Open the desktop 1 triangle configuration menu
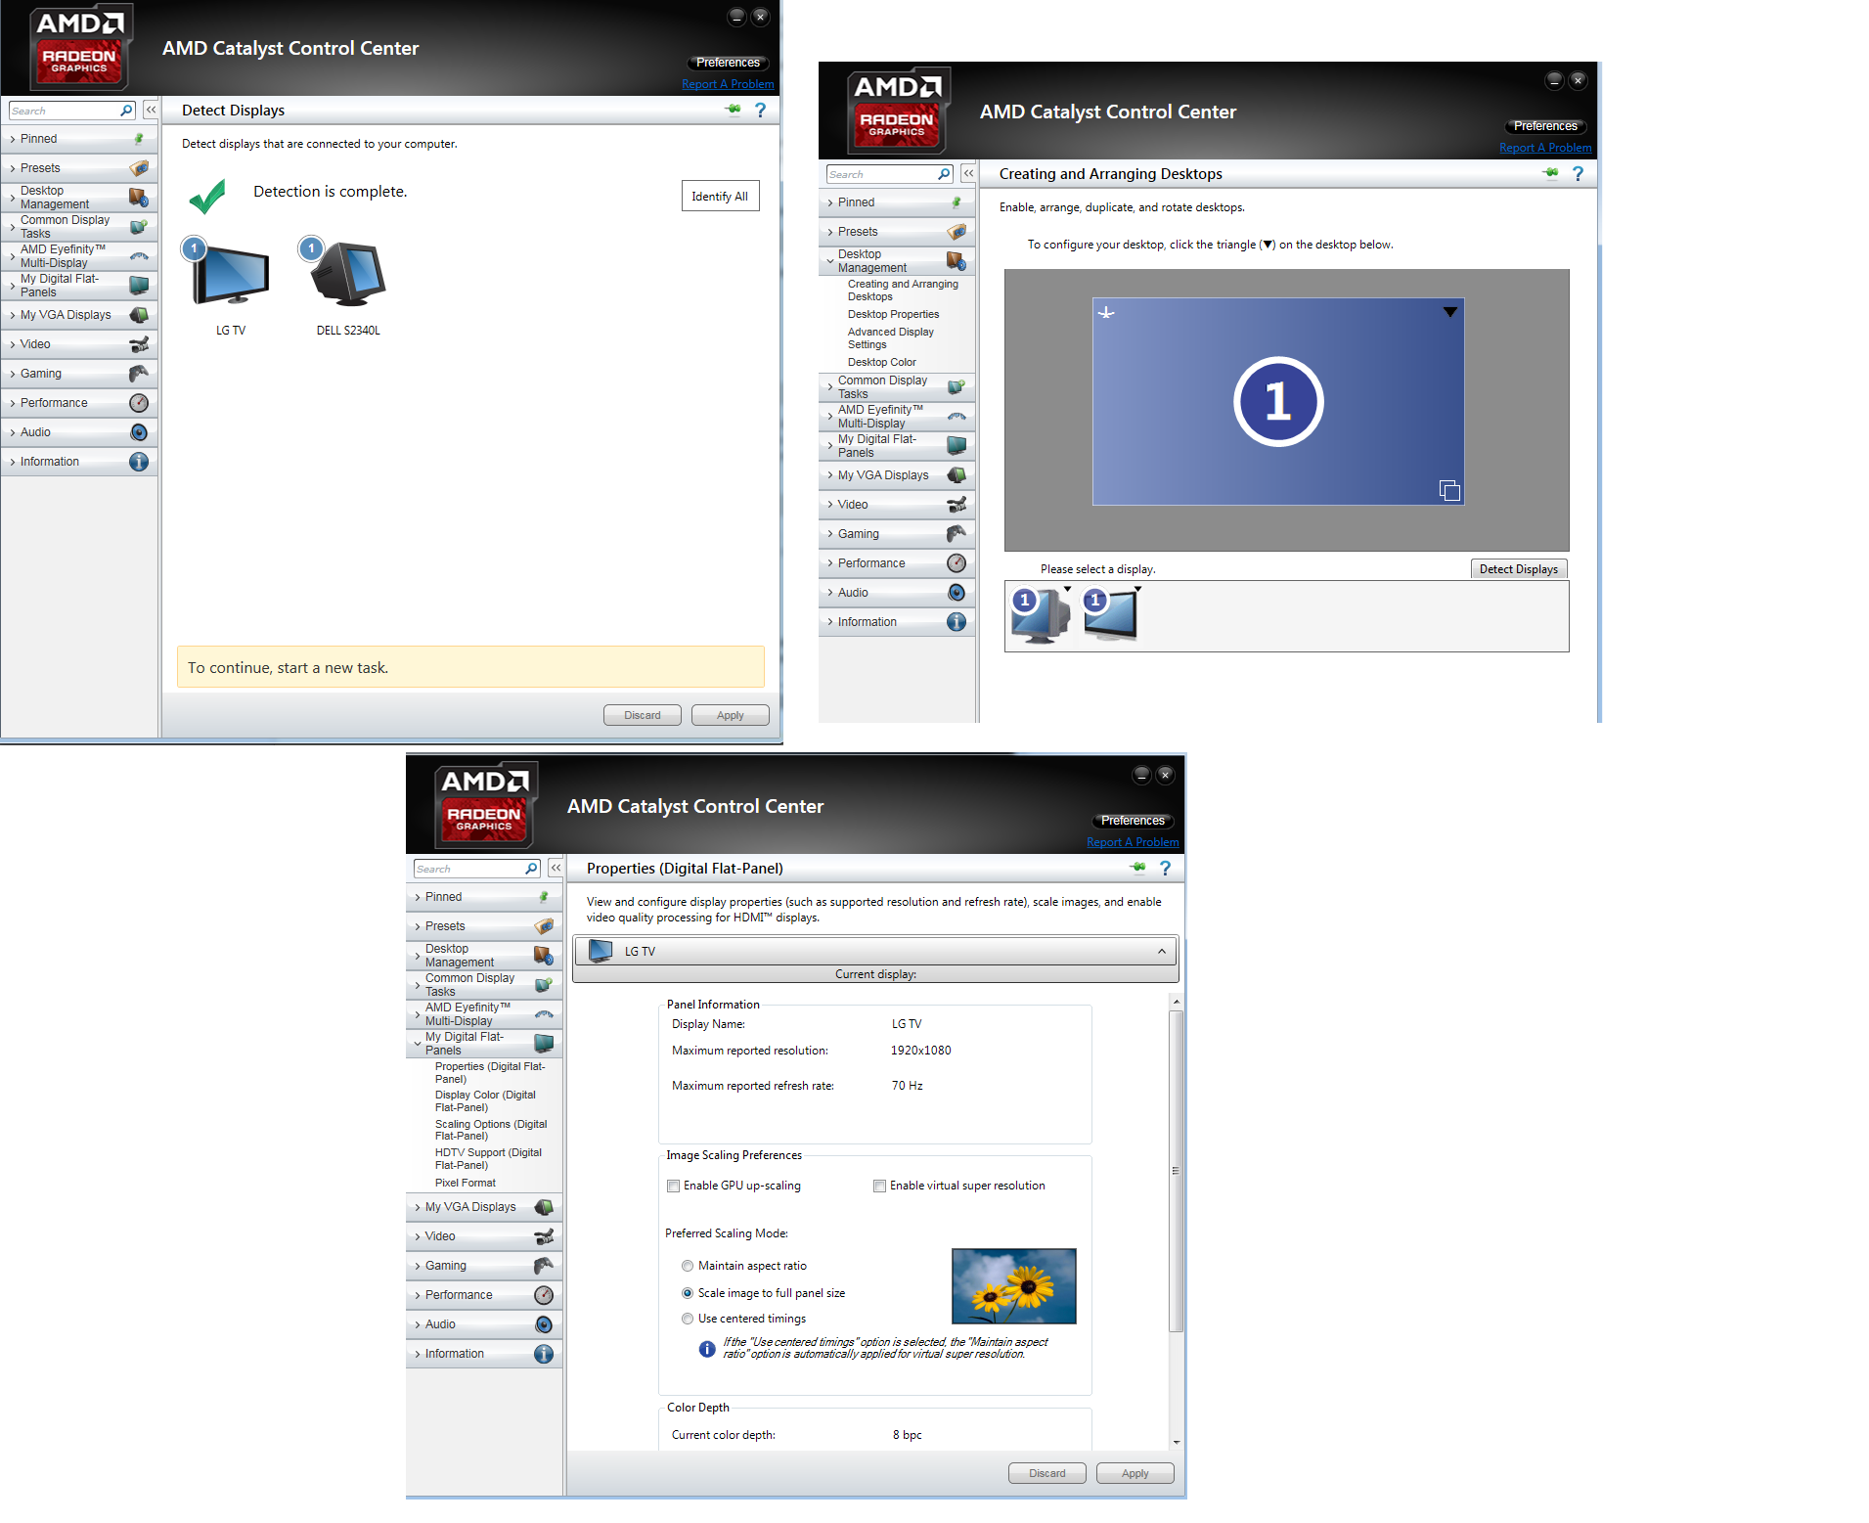Screen dimensions: 1869x1523 tap(1450, 312)
